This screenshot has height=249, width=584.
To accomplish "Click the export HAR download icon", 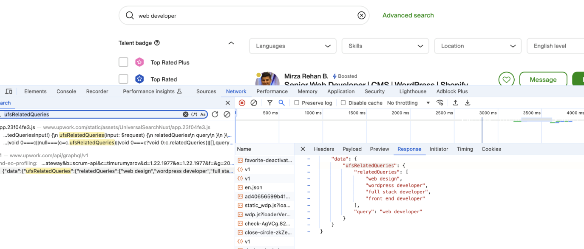I will coord(468,103).
